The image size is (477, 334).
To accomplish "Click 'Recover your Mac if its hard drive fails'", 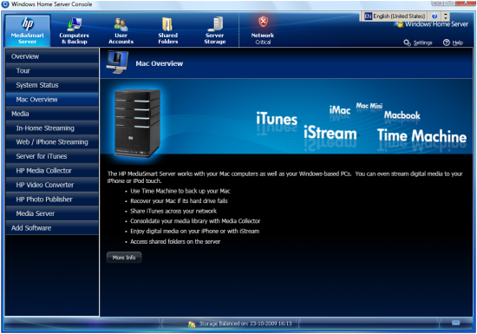I will coord(179,201).
